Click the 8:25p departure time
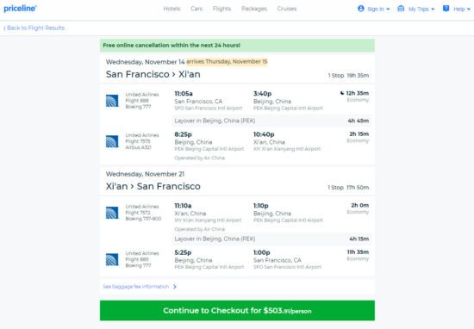Image resolution: width=474 pixels, height=329 pixels. 184,134
